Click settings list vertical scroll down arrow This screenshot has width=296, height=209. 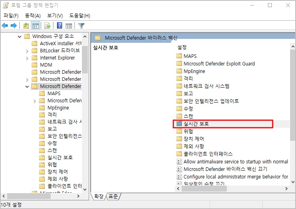pos(293,182)
